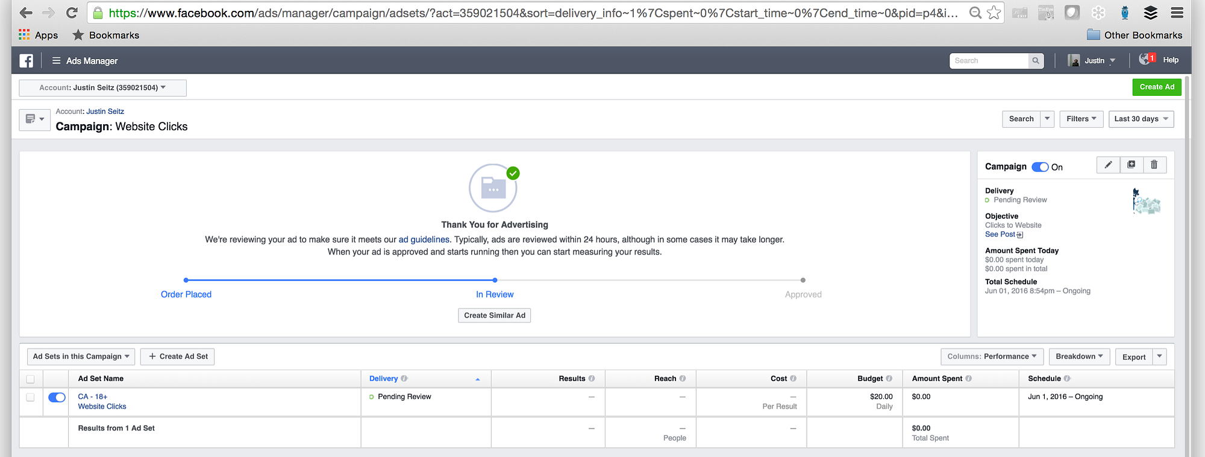
Task: Click the Create Ad Set button
Action: click(178, 356)
